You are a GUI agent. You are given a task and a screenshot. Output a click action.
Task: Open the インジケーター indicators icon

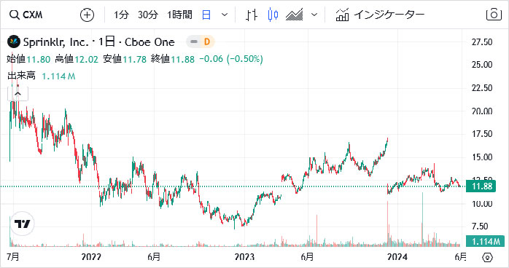click(342, 15)
